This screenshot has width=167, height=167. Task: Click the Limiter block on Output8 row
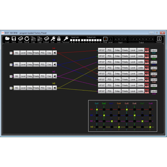pyautogui.click(x=141, y=91)
